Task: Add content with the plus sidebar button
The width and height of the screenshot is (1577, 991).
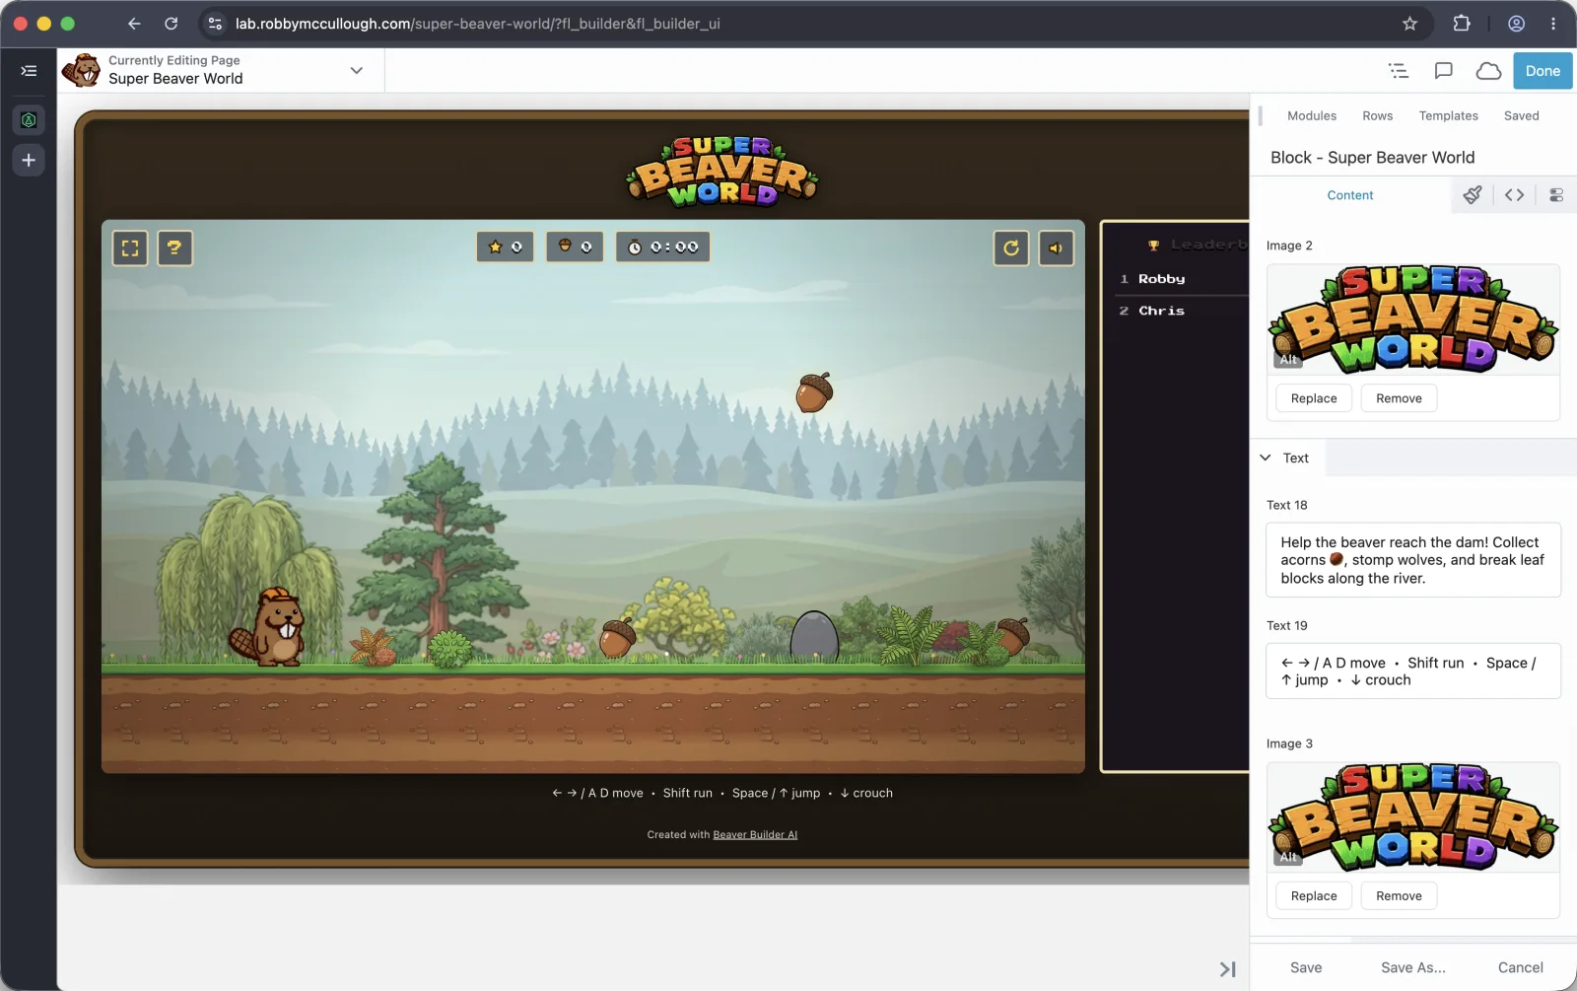Action: (x=29, y=161)
